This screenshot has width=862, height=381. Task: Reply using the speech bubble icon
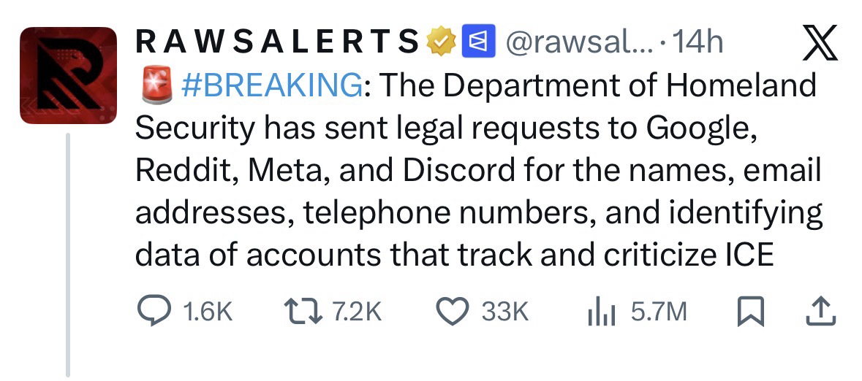tap(154, 312)
